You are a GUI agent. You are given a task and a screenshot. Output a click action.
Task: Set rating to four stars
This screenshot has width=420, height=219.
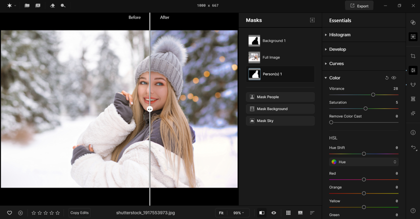point(51,213)
